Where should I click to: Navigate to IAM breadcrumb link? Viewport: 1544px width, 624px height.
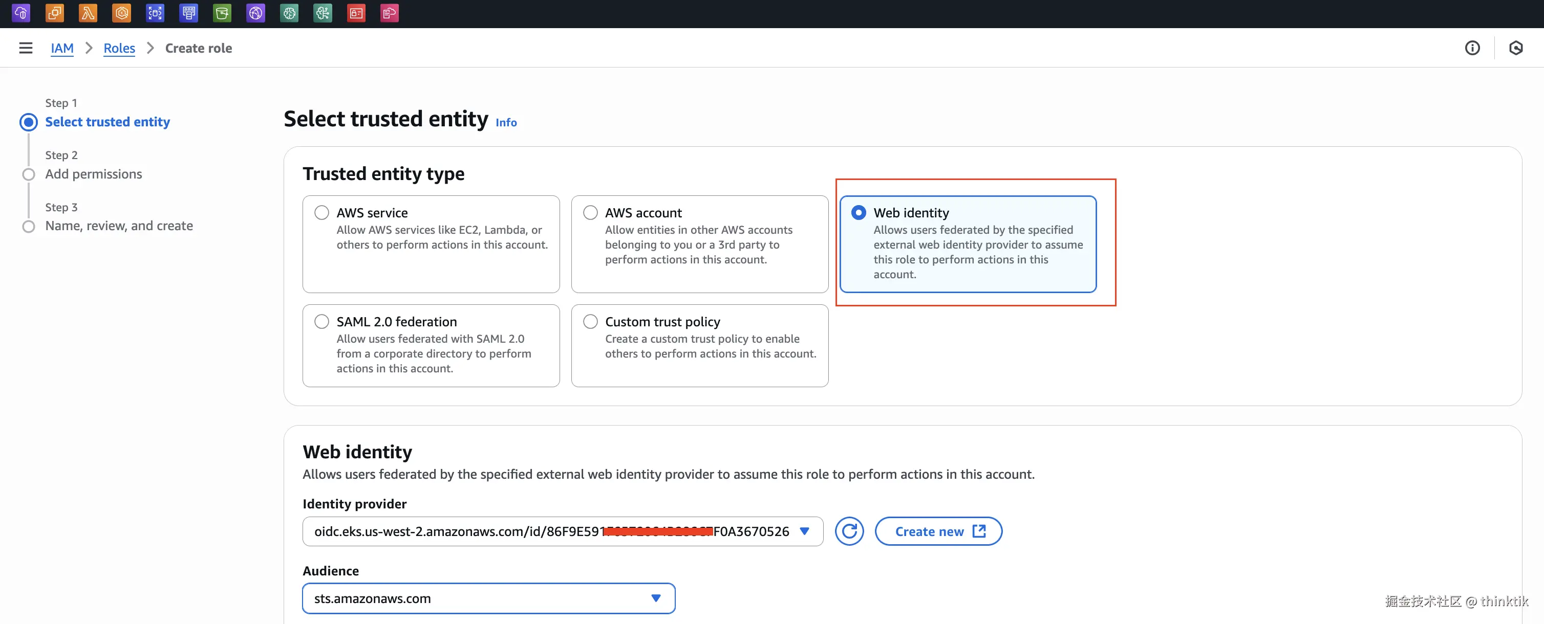[62, 48]
